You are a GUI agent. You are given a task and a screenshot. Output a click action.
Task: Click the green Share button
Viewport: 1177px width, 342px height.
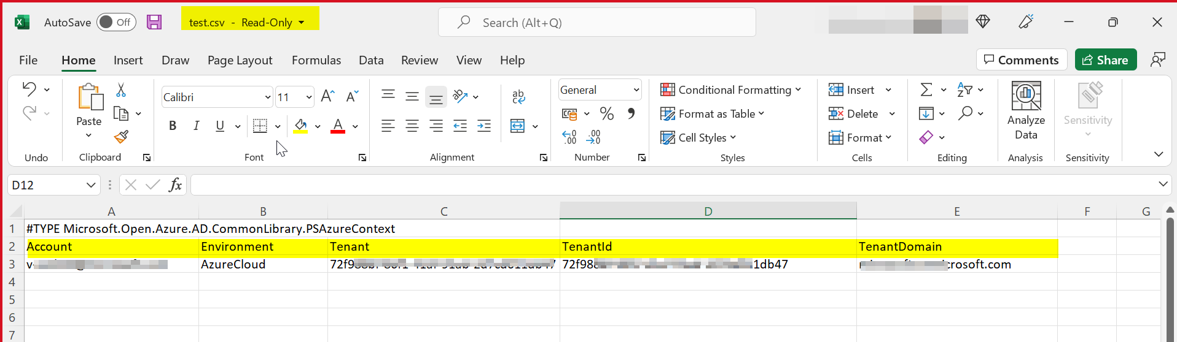[x=1106, y=59]
